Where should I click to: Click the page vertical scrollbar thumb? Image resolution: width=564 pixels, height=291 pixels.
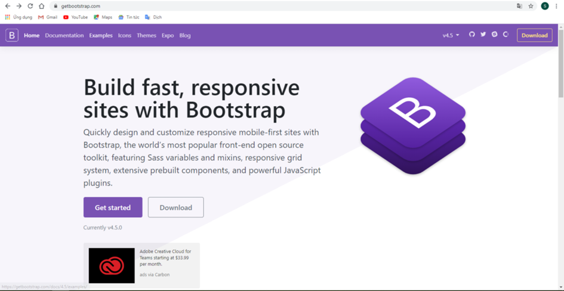pos(561,63)
